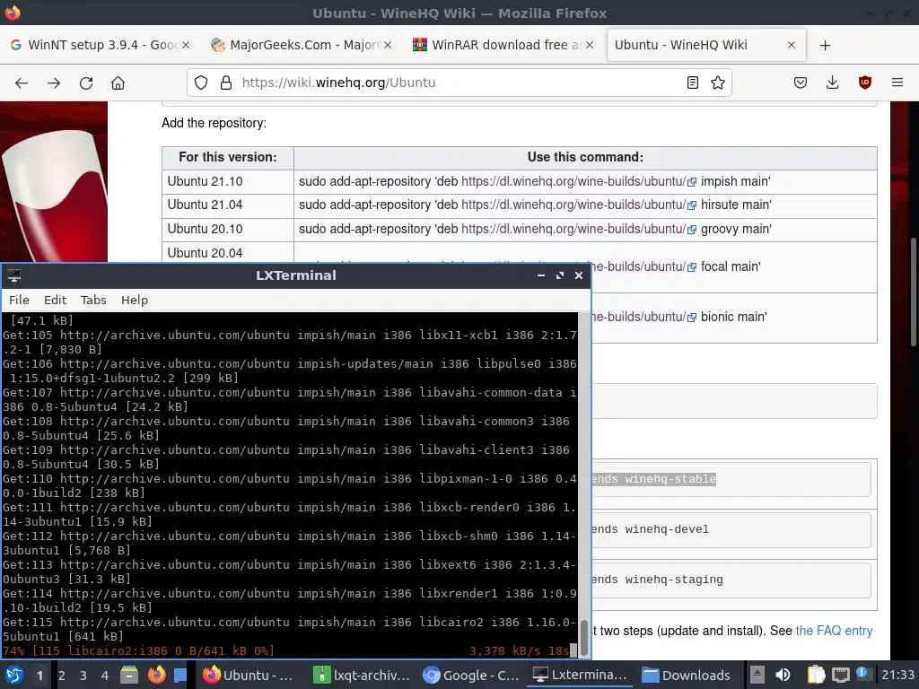Close the MajorGeeks.Com tab
Image resolution: width=919 pixels, height=689 pixels.
tap(388, 45)
